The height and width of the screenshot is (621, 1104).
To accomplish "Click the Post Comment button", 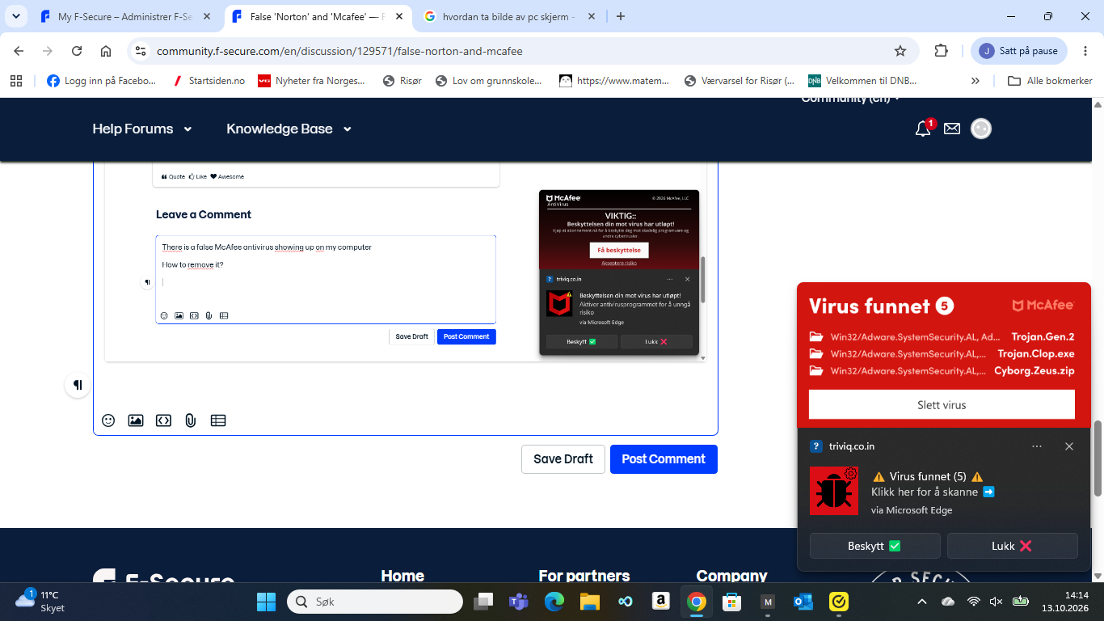I will (664, 459).
